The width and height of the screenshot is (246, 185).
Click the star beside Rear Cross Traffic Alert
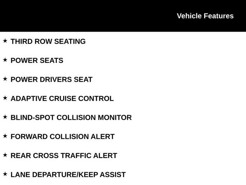click(5, 155)
